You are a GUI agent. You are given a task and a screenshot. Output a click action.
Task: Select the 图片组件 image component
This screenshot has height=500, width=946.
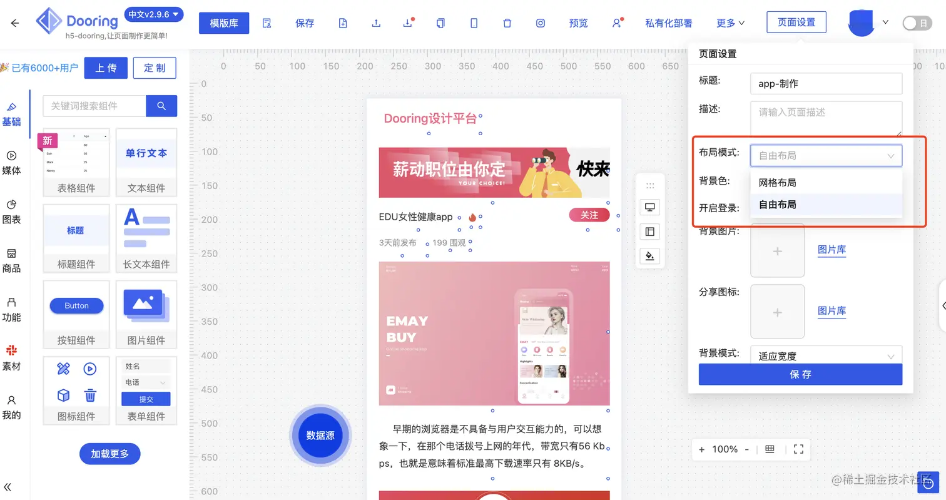pos(146,315)
